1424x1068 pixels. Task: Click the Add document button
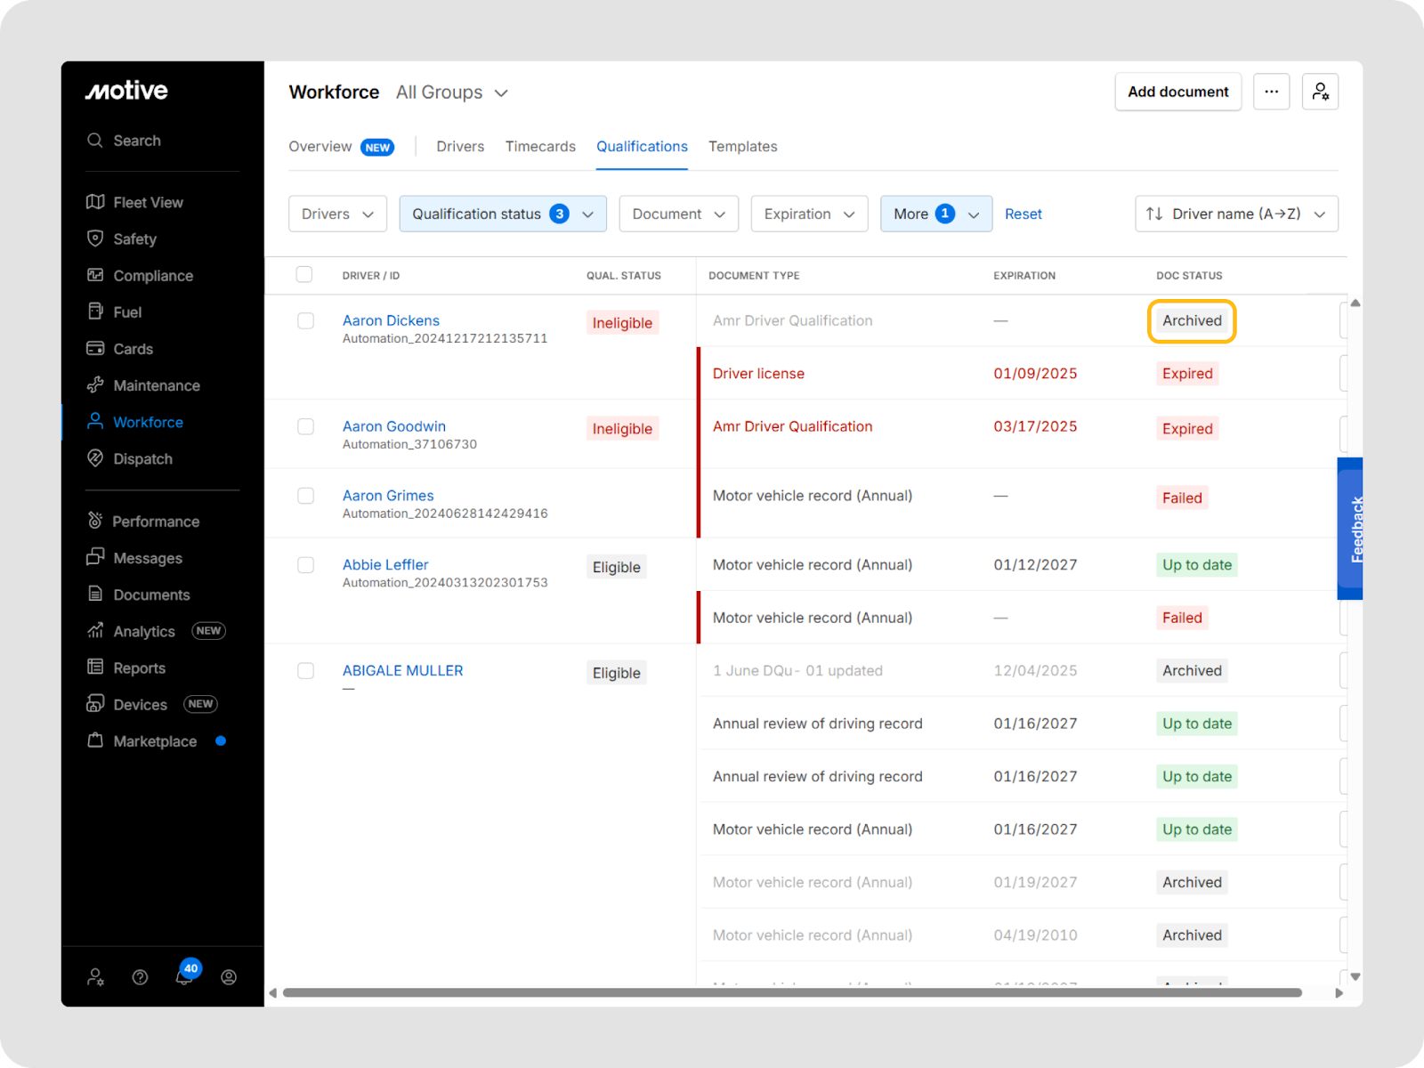[1177, 92]
